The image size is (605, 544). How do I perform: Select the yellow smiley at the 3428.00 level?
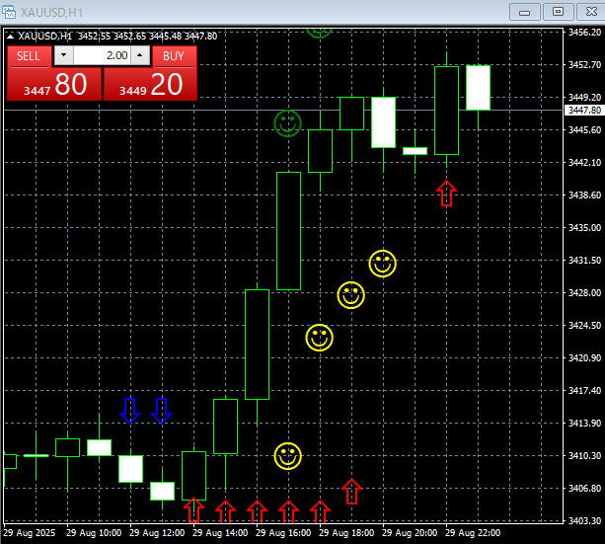pyautogui.click(x=350, y=295)
